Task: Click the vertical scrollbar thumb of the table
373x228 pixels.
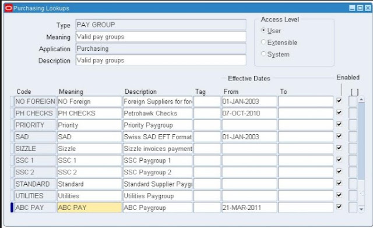Action: [x=361, y=141]
